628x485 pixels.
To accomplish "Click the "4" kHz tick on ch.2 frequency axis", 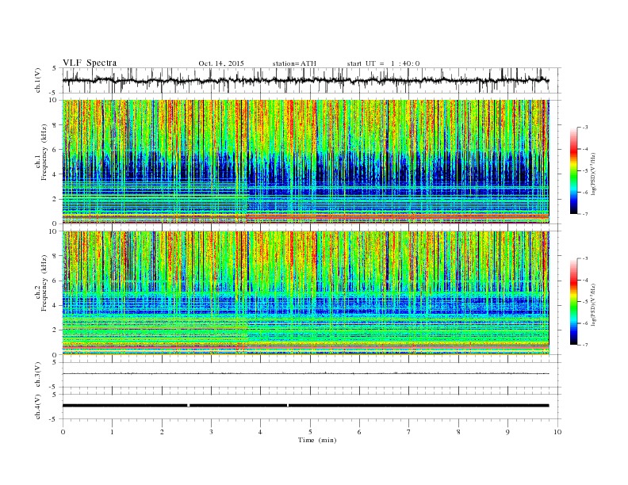I will click(x=55, y=305).
